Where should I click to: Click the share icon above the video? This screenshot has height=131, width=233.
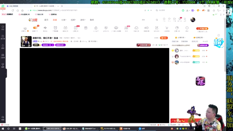coord(153,45)
